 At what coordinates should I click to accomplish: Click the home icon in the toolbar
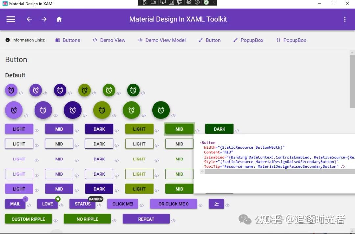(x=59, y=19)
